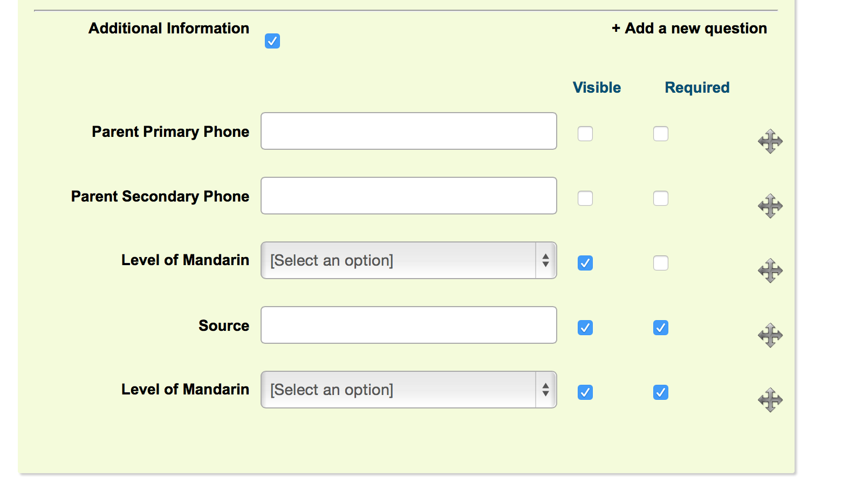Screen dimensions: 862x499
Task: Uncheck Visible for the Source question
Action: [x=585, y=328]
